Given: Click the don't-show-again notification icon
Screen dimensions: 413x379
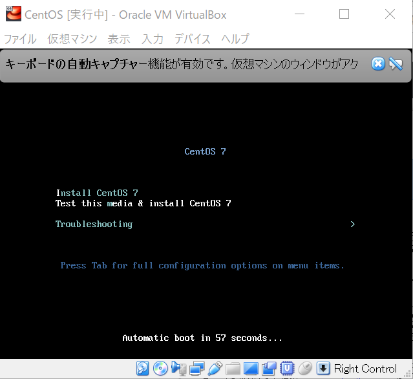Looking at the screenshot, I should tap(396, 64).
